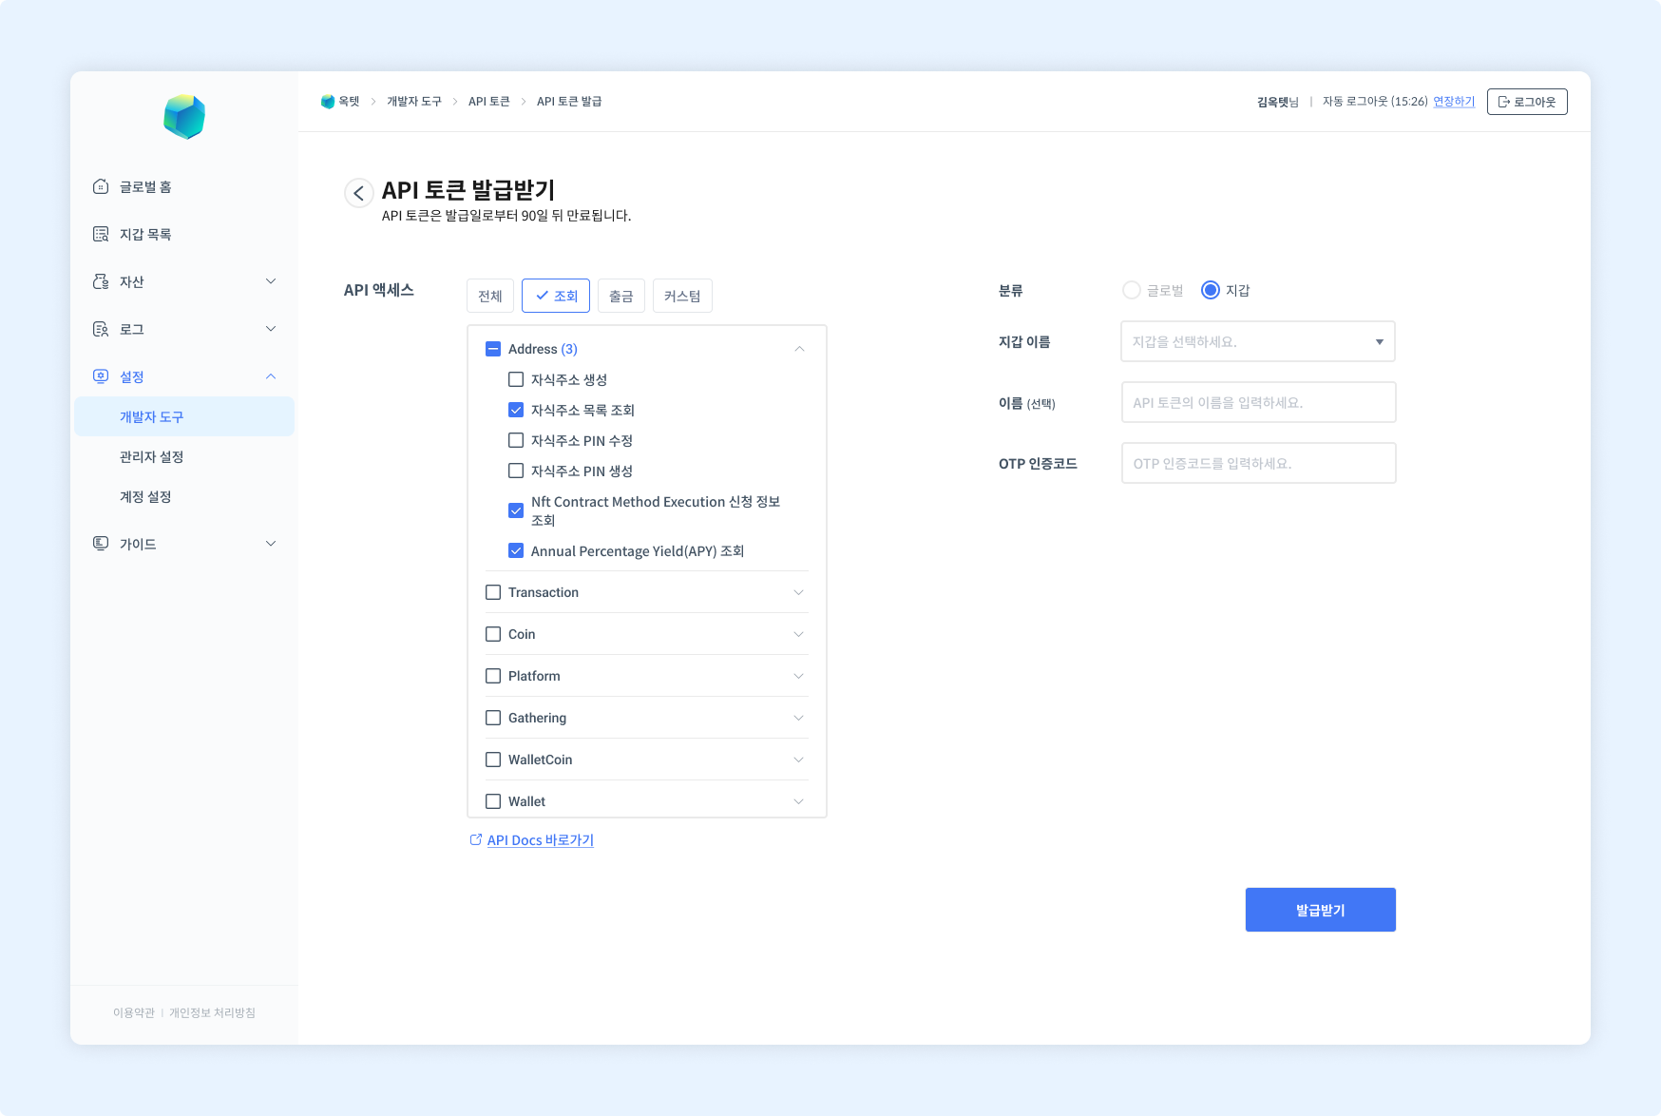Click the cube logo in the sidebar

click(x=184, y=117)
